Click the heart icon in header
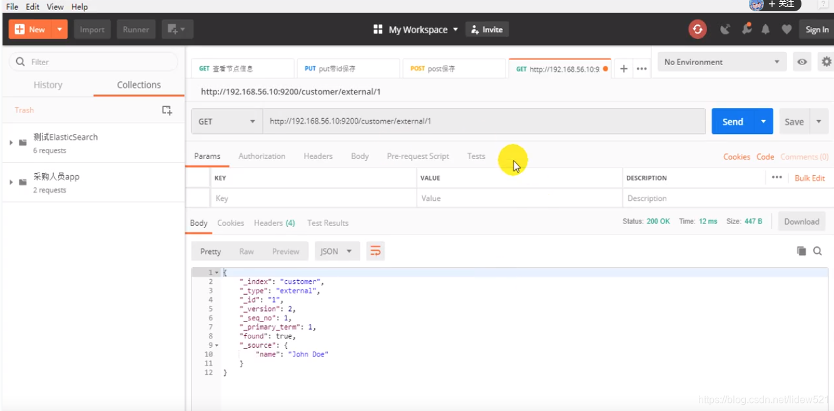 click(786, 29)
